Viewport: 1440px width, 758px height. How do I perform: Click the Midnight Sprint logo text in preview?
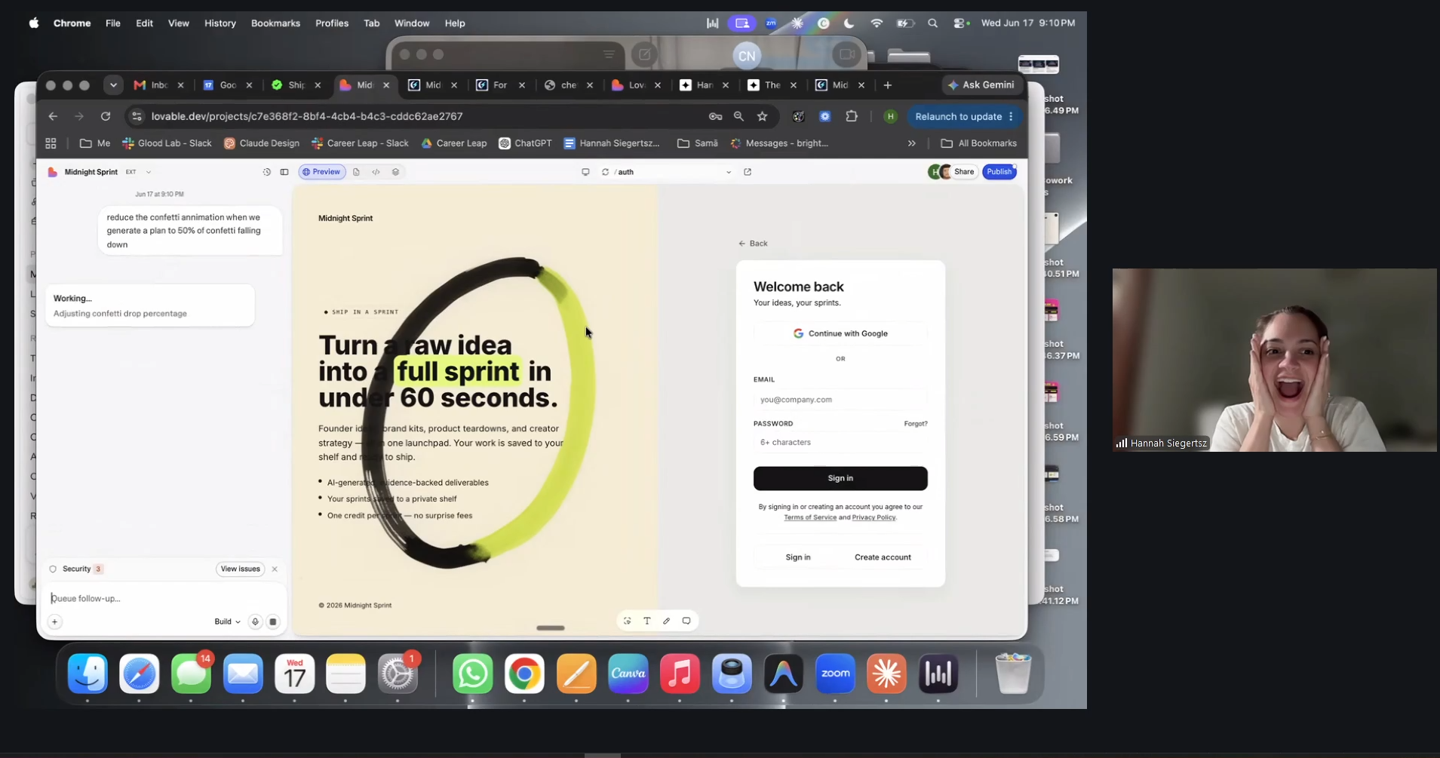[x=345, y=218]
